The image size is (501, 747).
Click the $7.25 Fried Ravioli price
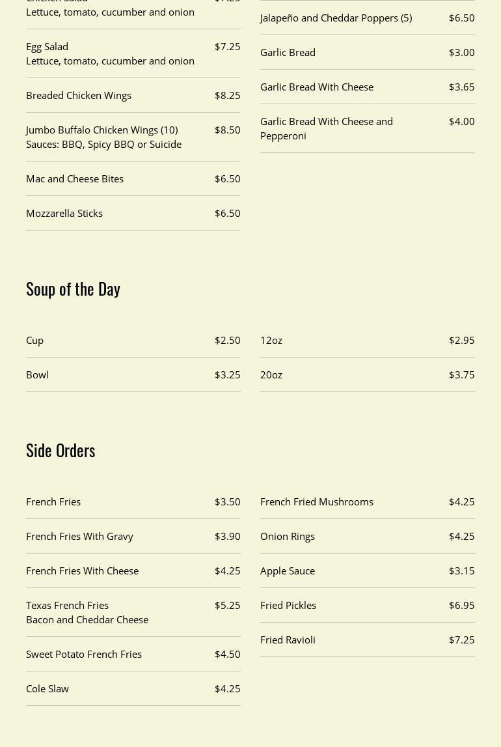[461, 640]
